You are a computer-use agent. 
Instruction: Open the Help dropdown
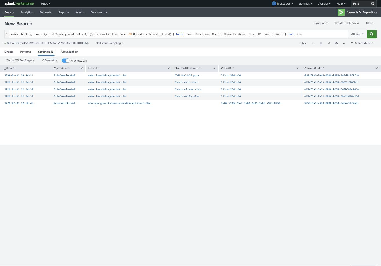[341, 4]
